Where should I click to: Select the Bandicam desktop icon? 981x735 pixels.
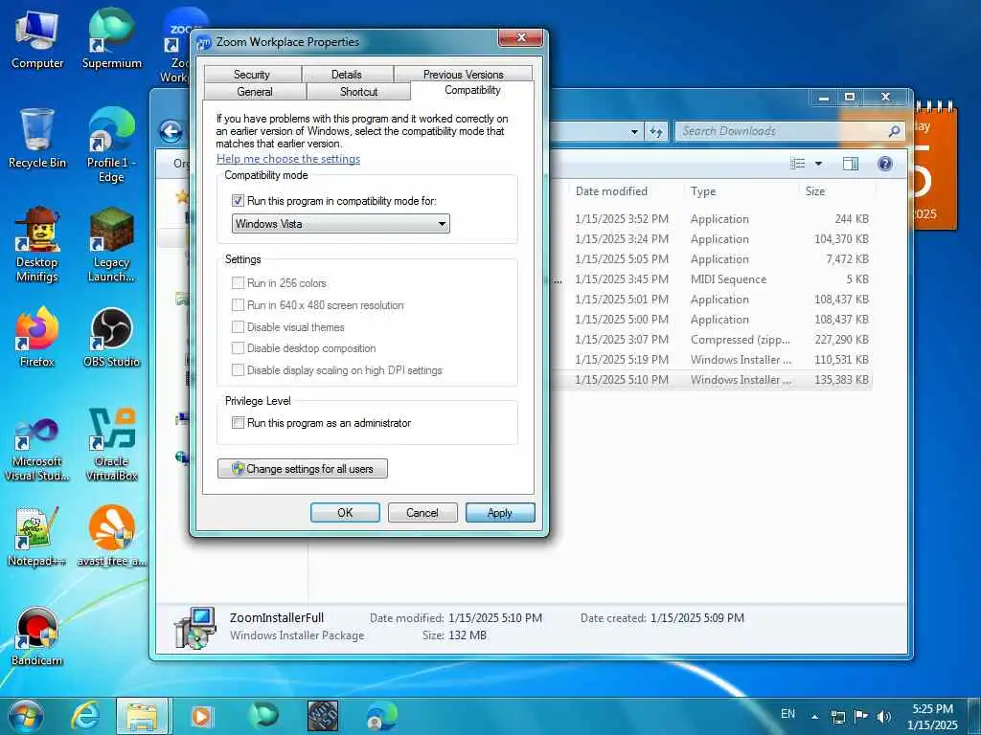coord(37,636)
